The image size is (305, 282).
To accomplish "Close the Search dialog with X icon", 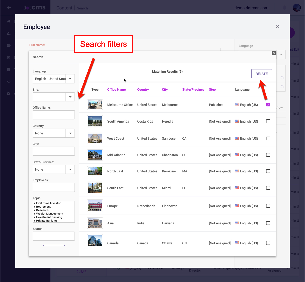I will coord(274,53).
